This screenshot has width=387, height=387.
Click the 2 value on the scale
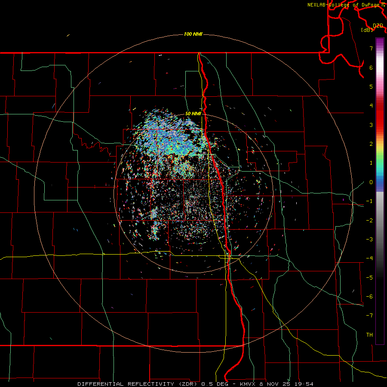[x=371, y=144]
